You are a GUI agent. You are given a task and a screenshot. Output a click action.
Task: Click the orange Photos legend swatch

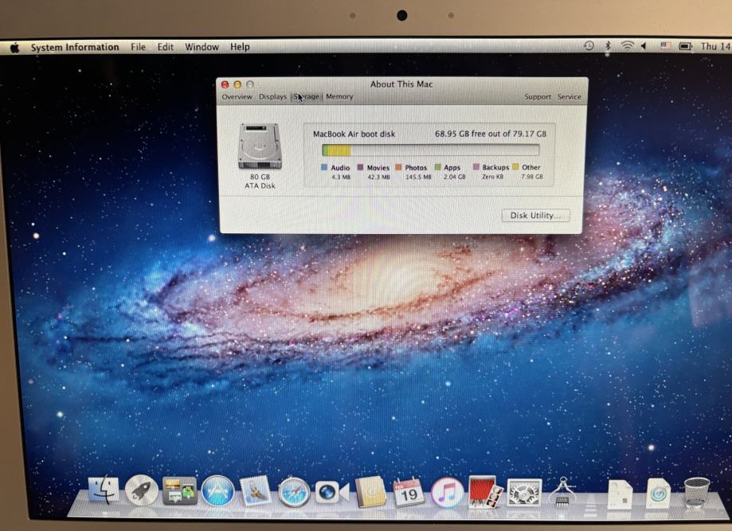point(398,167)
